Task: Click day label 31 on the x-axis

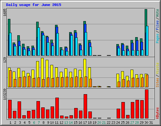Action: 151,123
